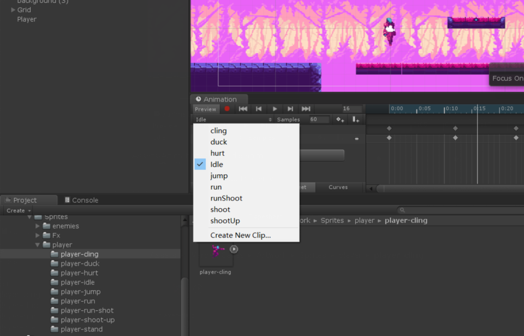Select the keyframe diamond at 0:05
The width and height of the screenshot is (524, 336).
[456, 138]
